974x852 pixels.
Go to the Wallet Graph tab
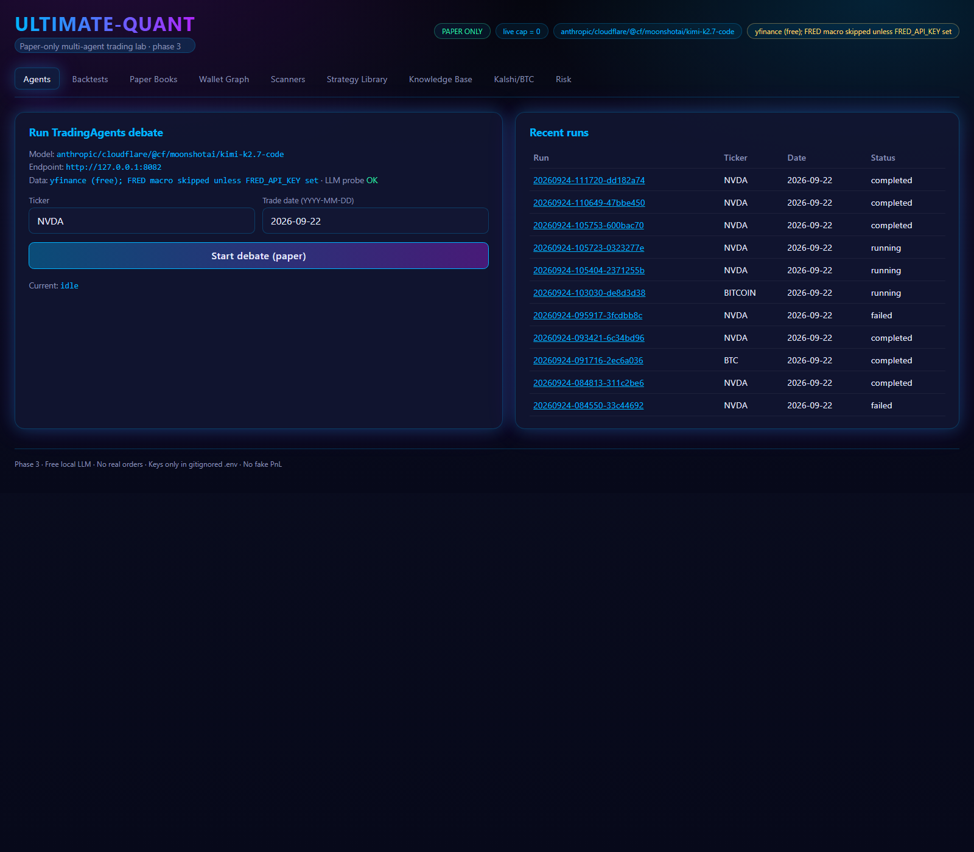pos(224,79)
